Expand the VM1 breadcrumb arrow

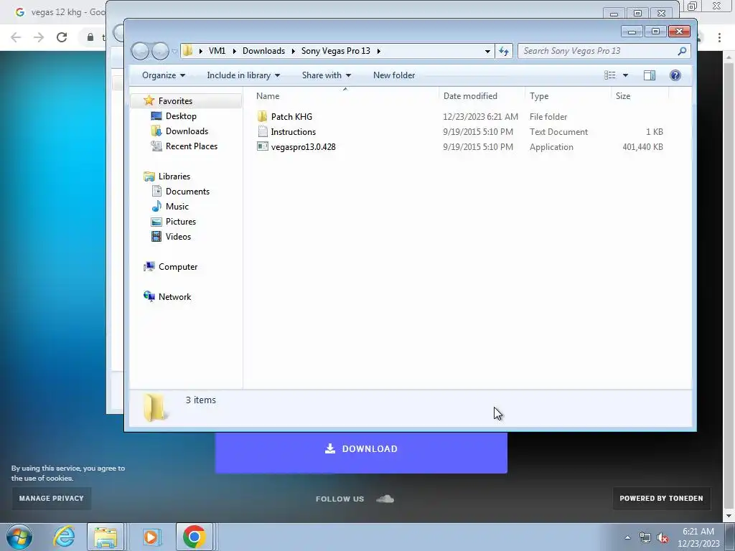point(235,51)
